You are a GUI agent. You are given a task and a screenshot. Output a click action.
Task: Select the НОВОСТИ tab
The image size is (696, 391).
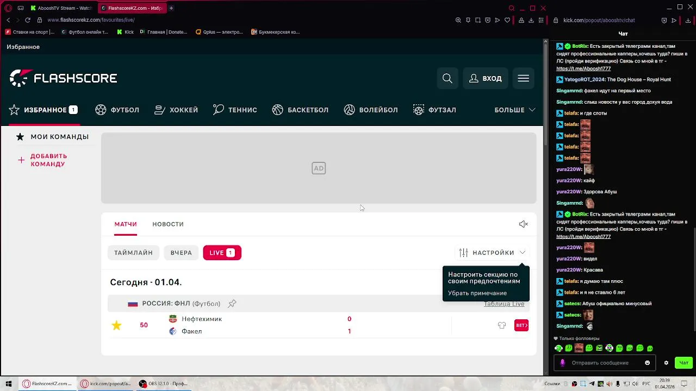[168, 224]
